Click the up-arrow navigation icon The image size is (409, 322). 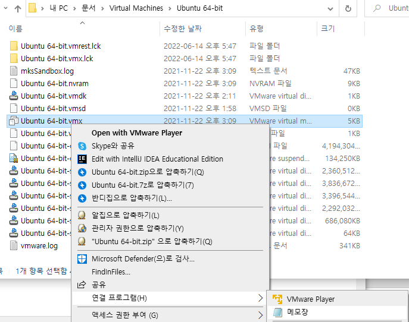18,8
